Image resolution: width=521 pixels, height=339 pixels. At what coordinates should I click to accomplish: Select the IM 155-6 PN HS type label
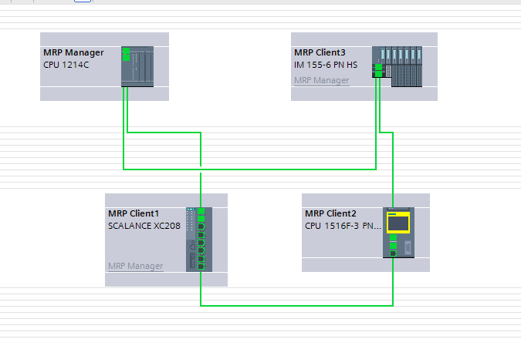(x=326, y=65)
